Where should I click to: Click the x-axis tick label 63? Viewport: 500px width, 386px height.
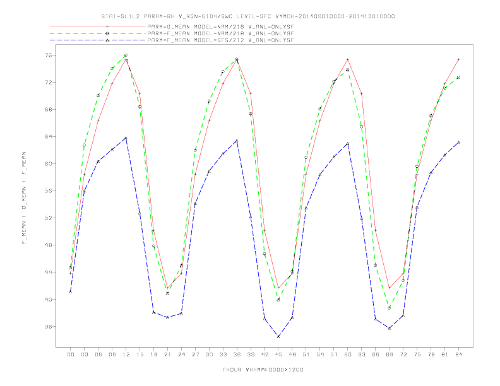pyautogui.click(x=362, y=354)
